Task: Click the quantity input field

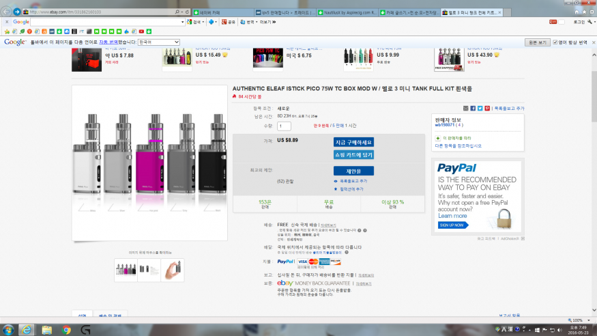Action: coord(284,126)
